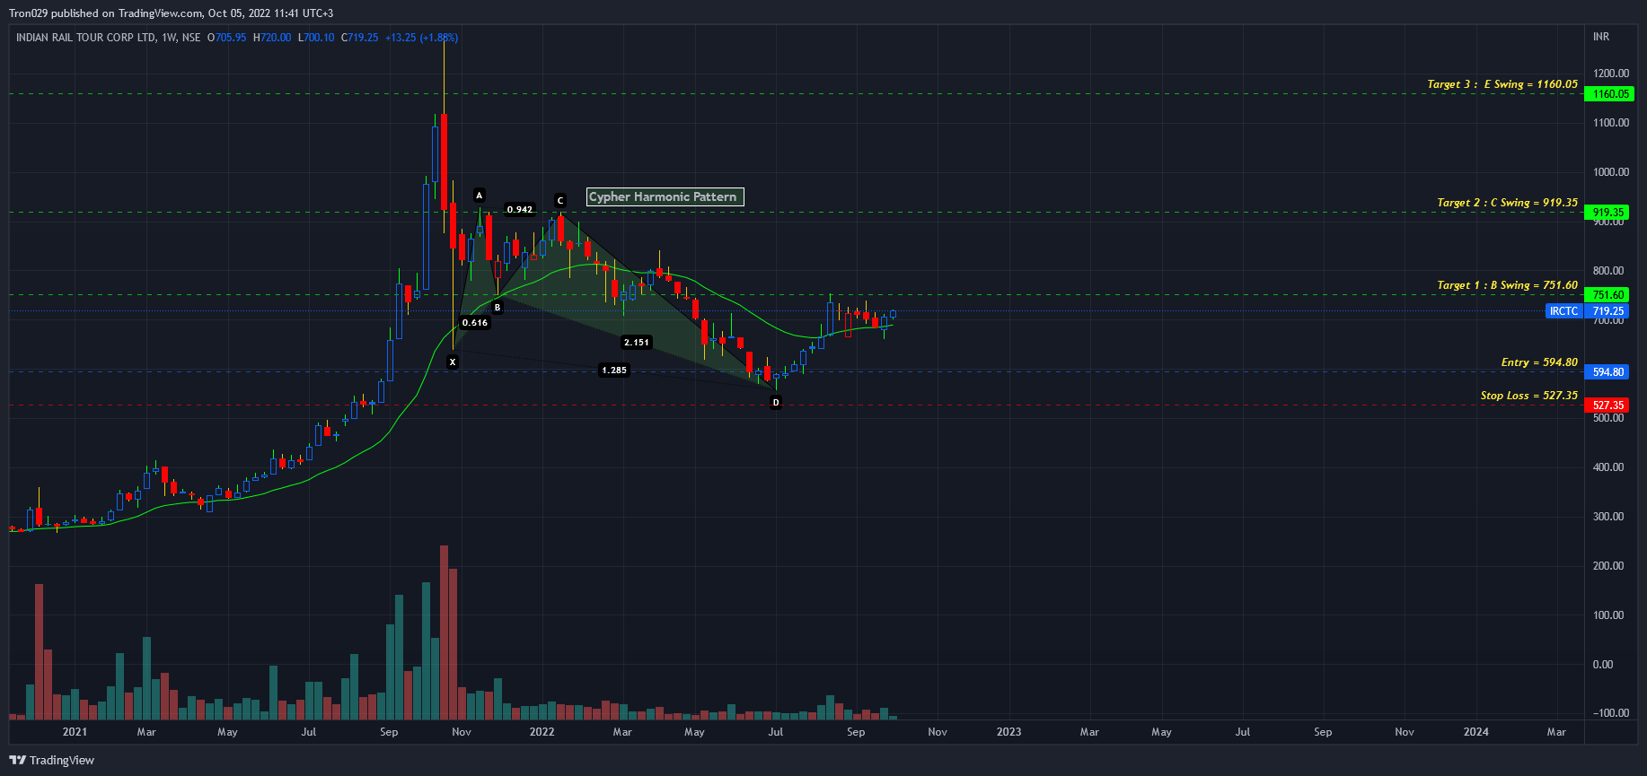
Task: Click the 0.616 ratio label
Action: (475, 323)
